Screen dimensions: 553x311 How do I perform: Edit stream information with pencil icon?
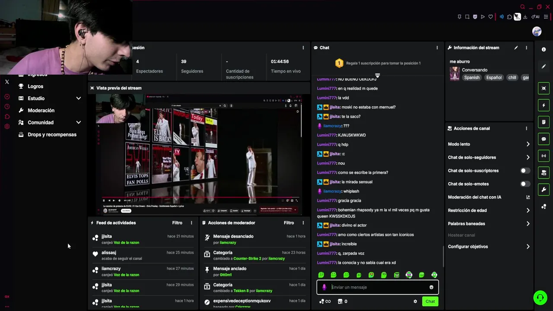click(x=516, y=48)
